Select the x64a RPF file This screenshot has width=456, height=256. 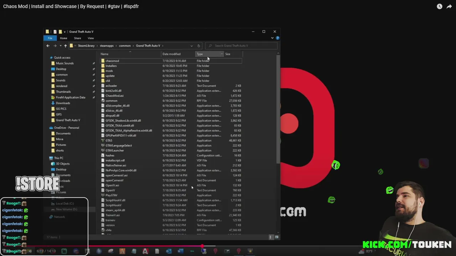coord(108,230)
